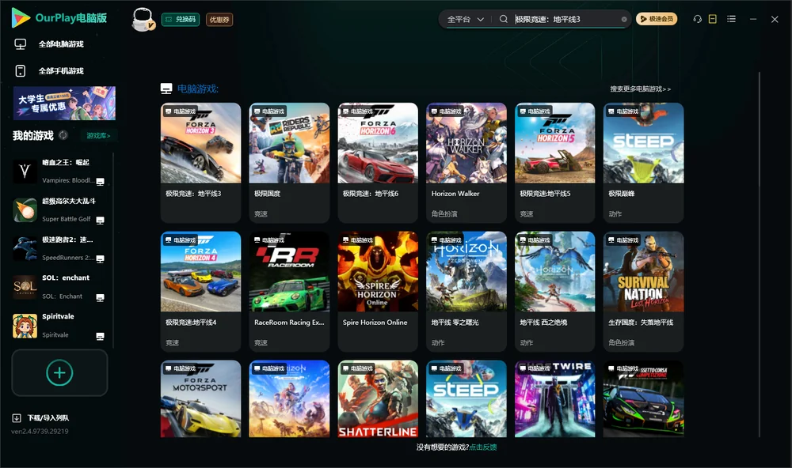Screen dimensions: 792x468
Task: Open the Spire Horizon Online cover
Action: point(378,272)
